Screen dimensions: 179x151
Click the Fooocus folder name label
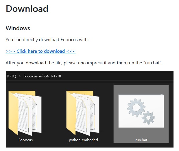(25, 140)
